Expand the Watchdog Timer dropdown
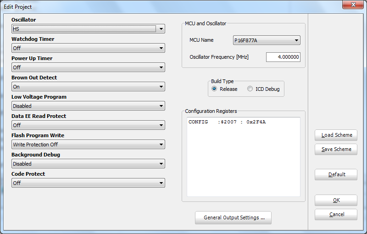This screenshot has width=367, height=234. 88,48
